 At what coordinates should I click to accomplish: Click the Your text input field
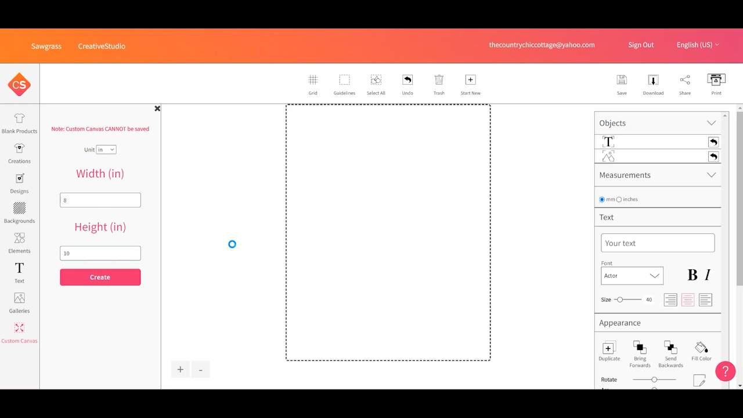pyautogui.click(x=658, y=243)
